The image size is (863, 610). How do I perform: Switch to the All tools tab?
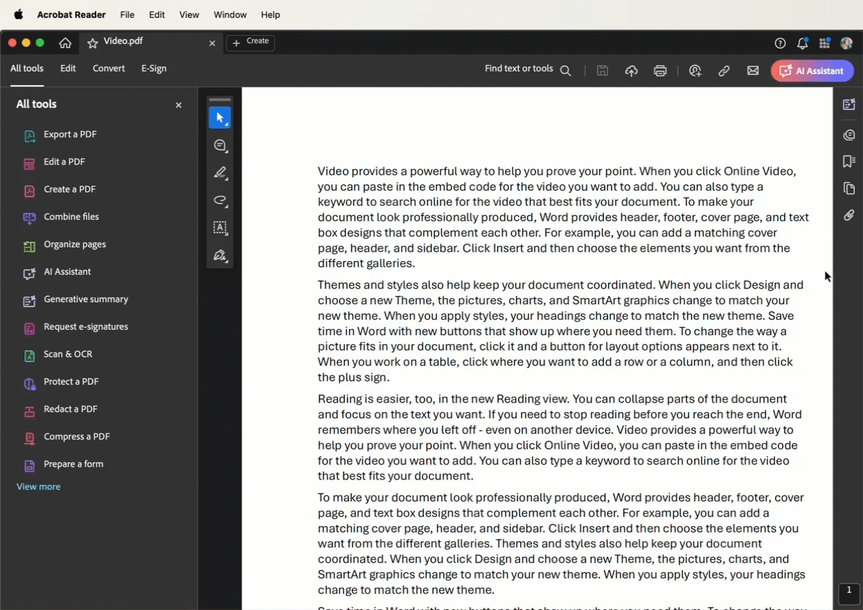(x=27, y=69)
